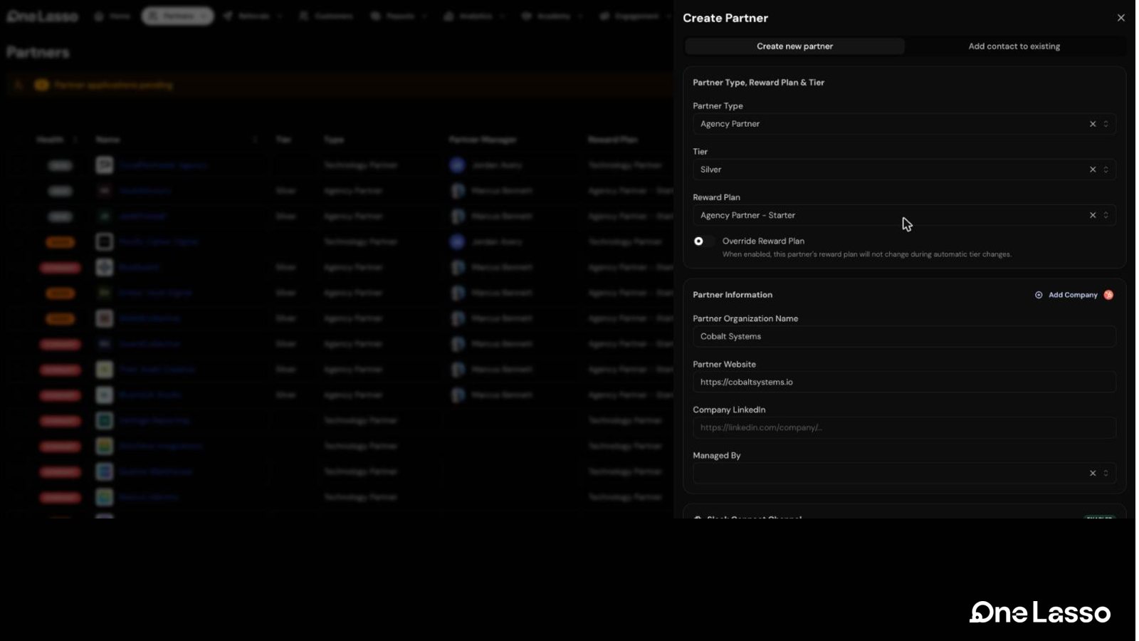Click the Partner Website input field
Image resolution: width=1139 pixels, height=641 pixels.
point(904,382)
